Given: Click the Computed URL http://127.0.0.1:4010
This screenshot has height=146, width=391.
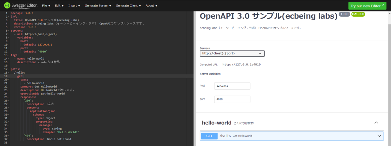Looking at the screenshot, I should (x=241, y=65).
